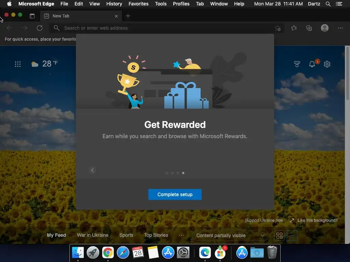Open System Preferences from the Dock
Image resolution: width=350 pixels, height=262 pixels.
(183, 253)
